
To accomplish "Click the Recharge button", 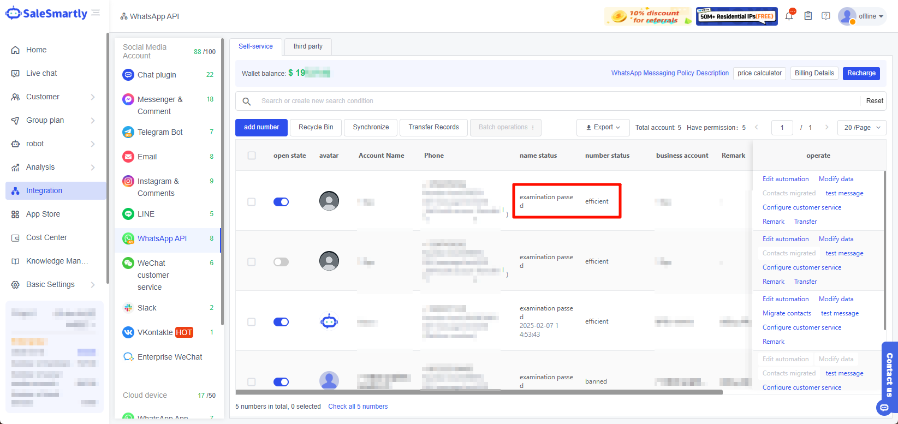I will pos(861,73).
